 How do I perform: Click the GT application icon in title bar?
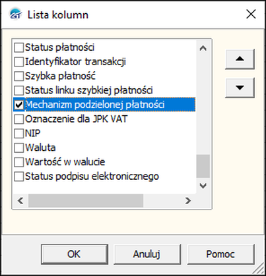15,14
